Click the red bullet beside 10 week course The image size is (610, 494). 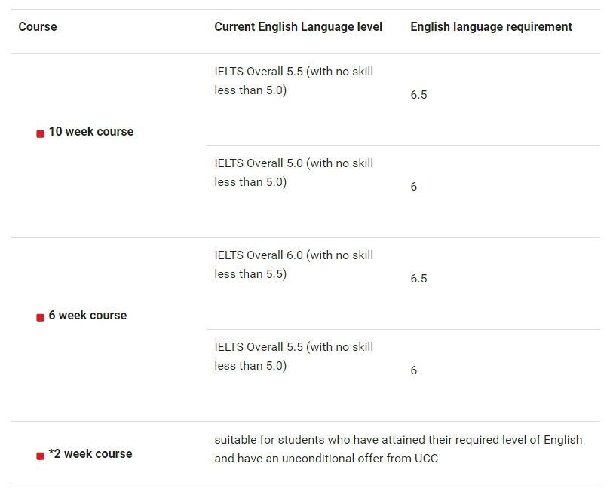point(41,133)
